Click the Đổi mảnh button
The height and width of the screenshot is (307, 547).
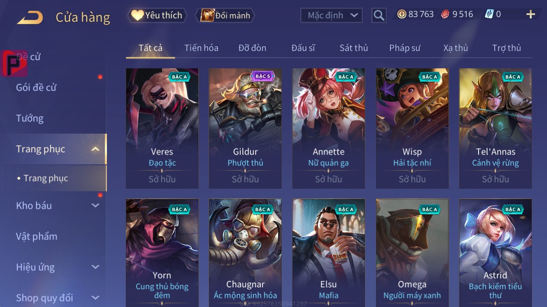pos(225,15)
